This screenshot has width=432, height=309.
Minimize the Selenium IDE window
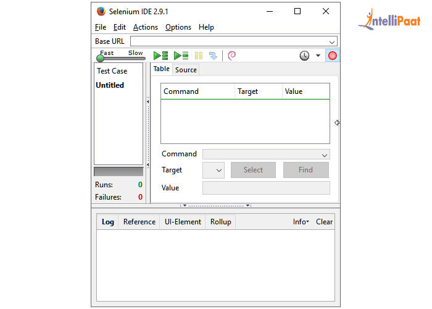point(270,11)
